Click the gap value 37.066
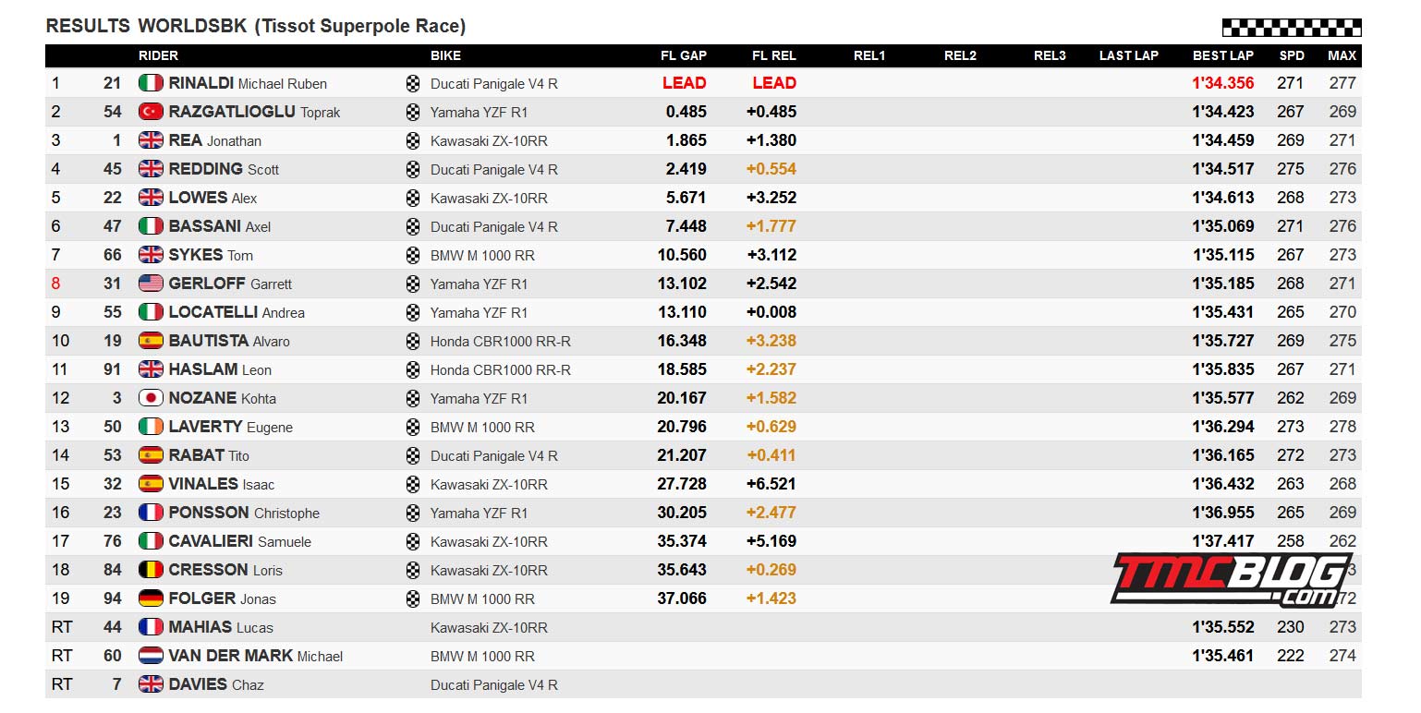 click(682, 598)
